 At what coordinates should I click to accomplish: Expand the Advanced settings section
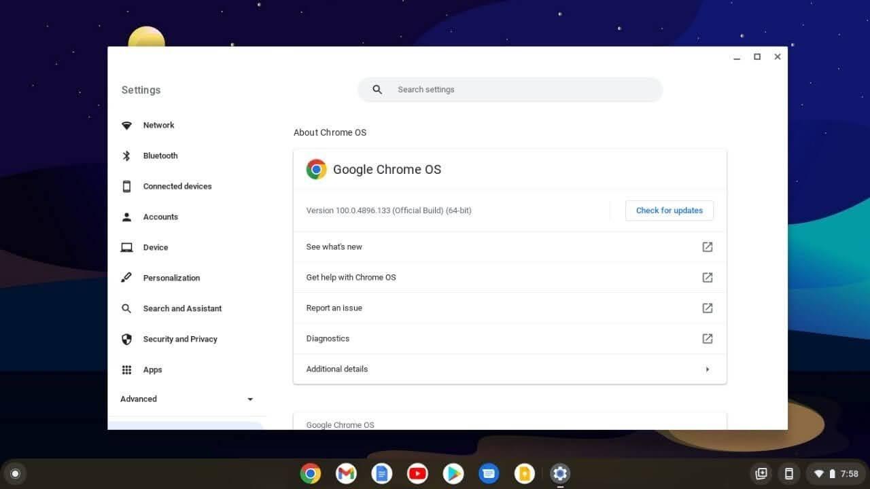click(x=187, y=399)
